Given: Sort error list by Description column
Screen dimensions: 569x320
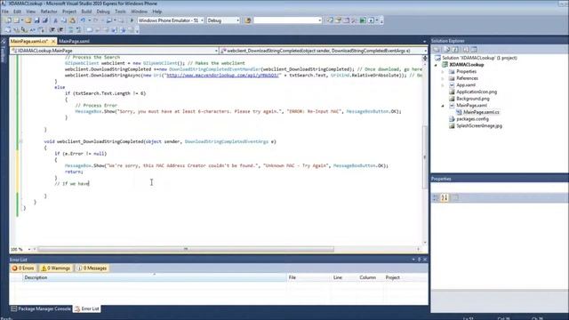Looking at the screenshot, I should click(x=155, y=277).
